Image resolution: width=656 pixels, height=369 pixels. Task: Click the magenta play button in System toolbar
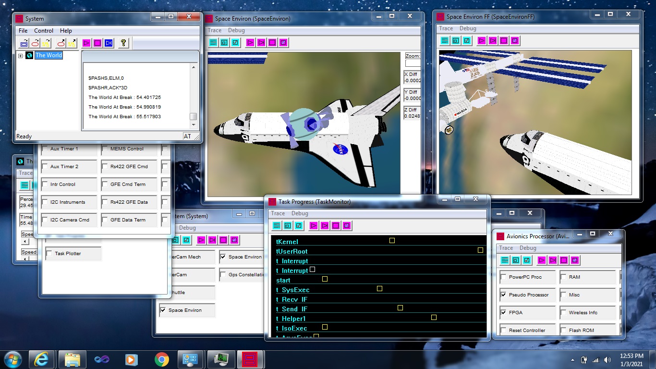click(86, 43)
